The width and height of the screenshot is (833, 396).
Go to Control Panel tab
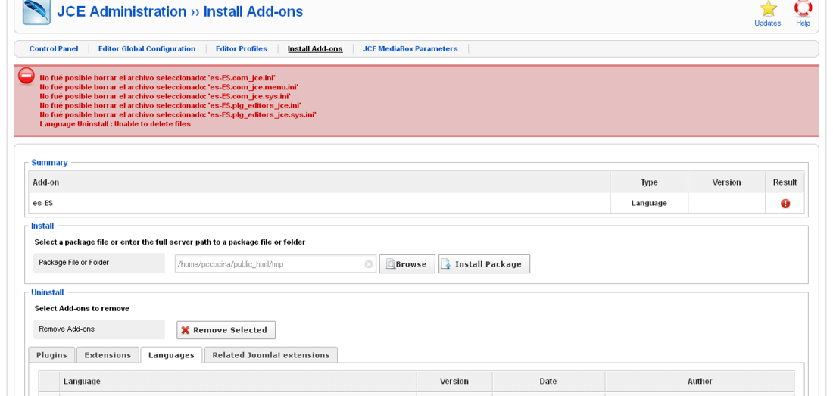click(54, 48)
